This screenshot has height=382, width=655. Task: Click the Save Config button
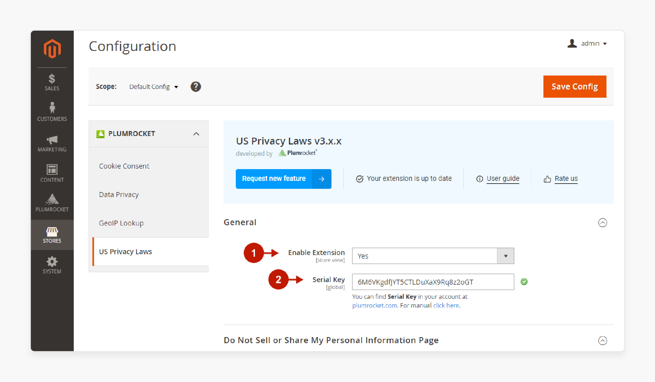click(575, 86)
